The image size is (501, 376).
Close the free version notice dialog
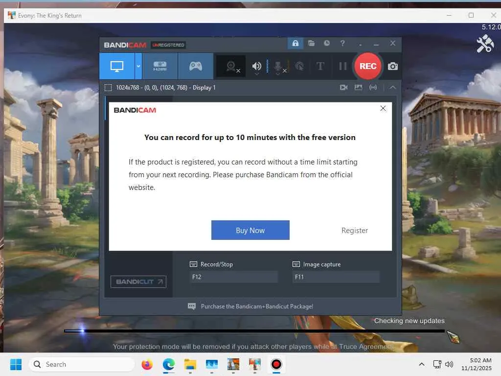point(383,108)
